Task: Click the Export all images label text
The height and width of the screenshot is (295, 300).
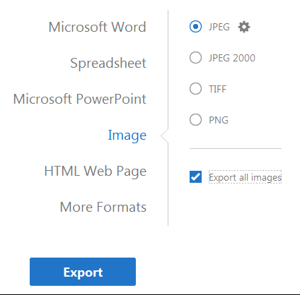Action: [x=245, y=177]
